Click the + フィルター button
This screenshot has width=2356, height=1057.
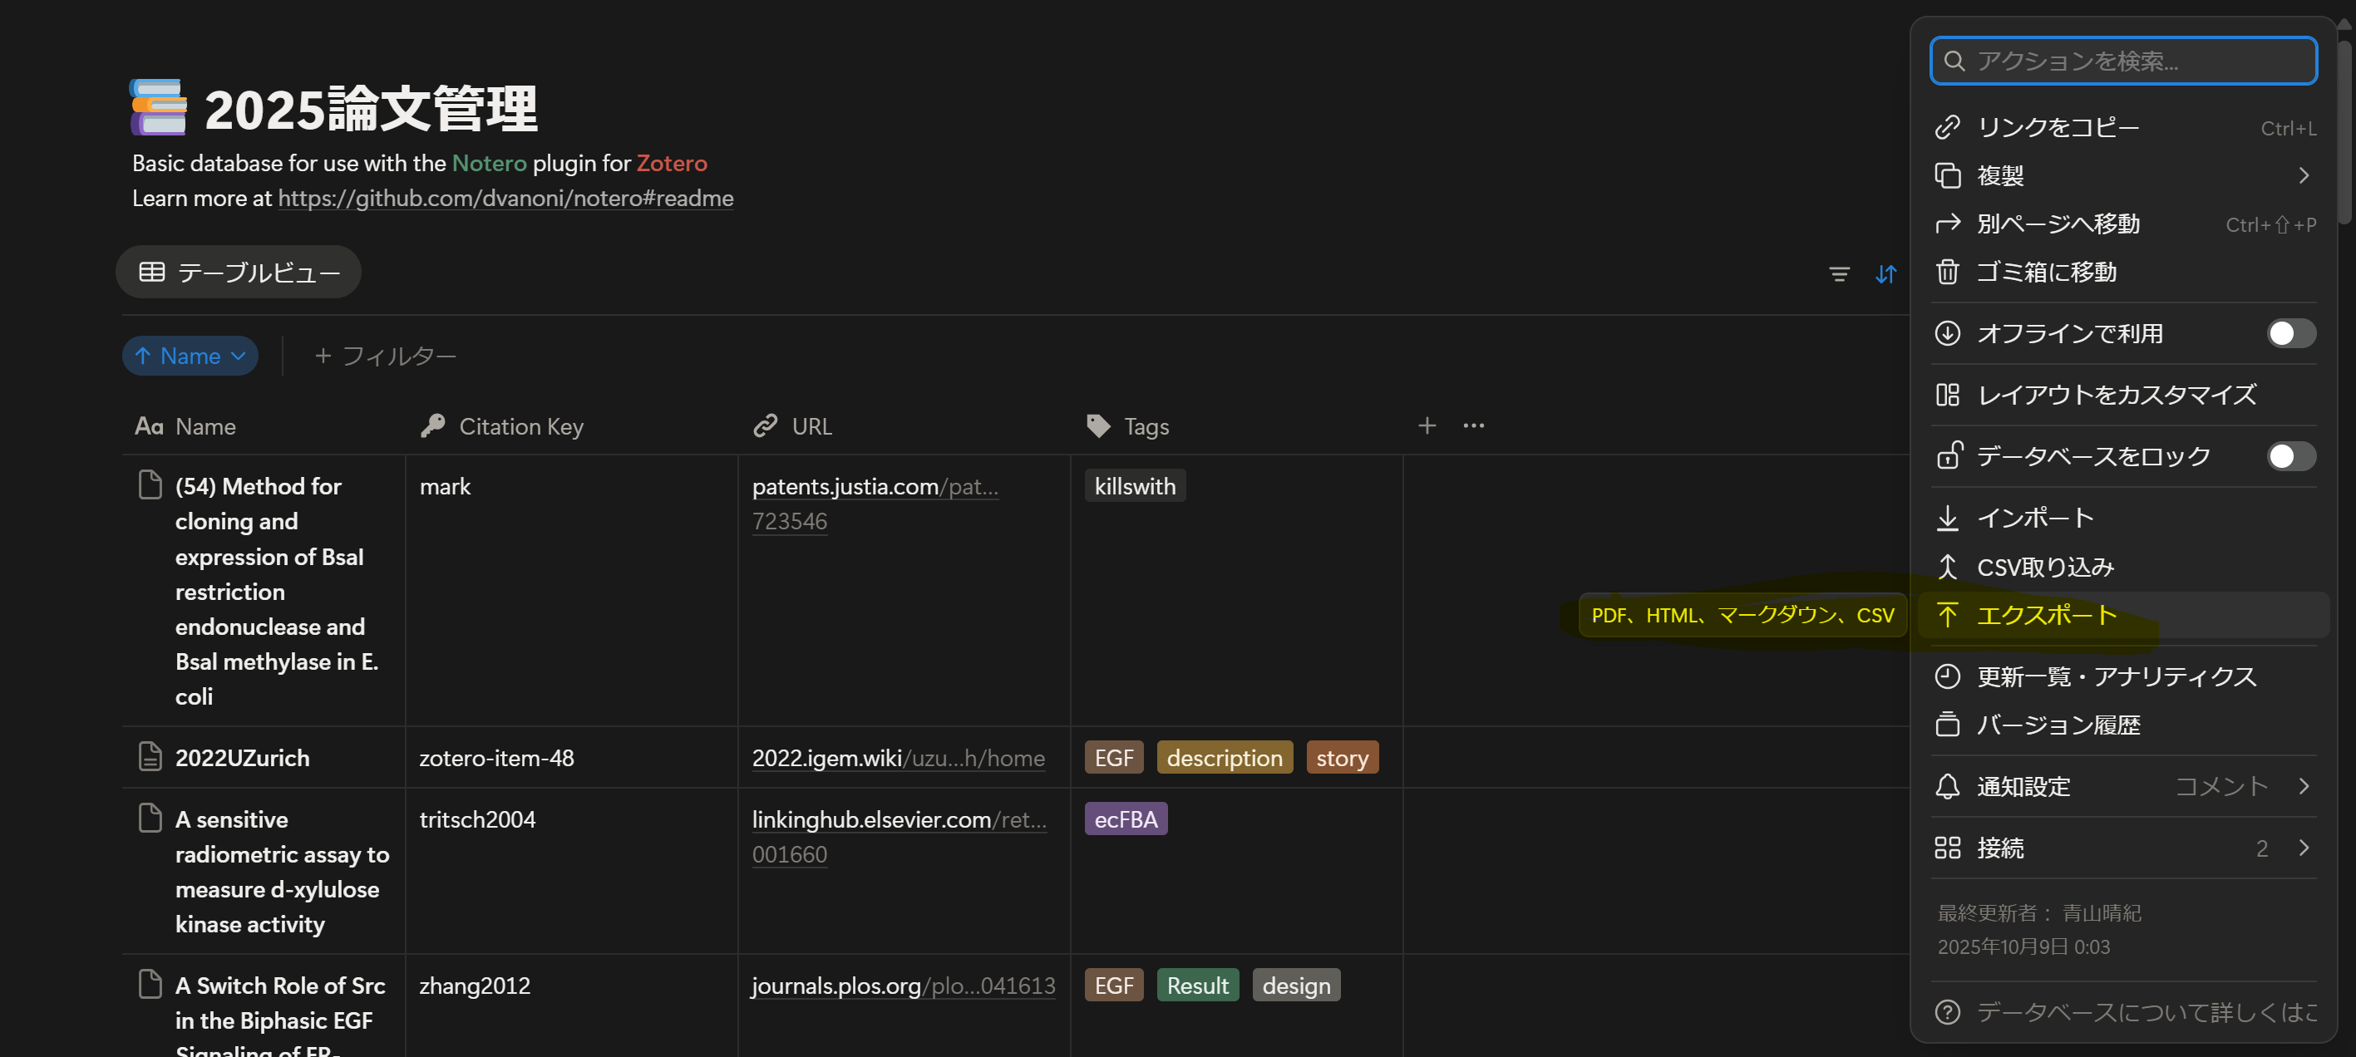pyautogui.click(x=385, y=356)
